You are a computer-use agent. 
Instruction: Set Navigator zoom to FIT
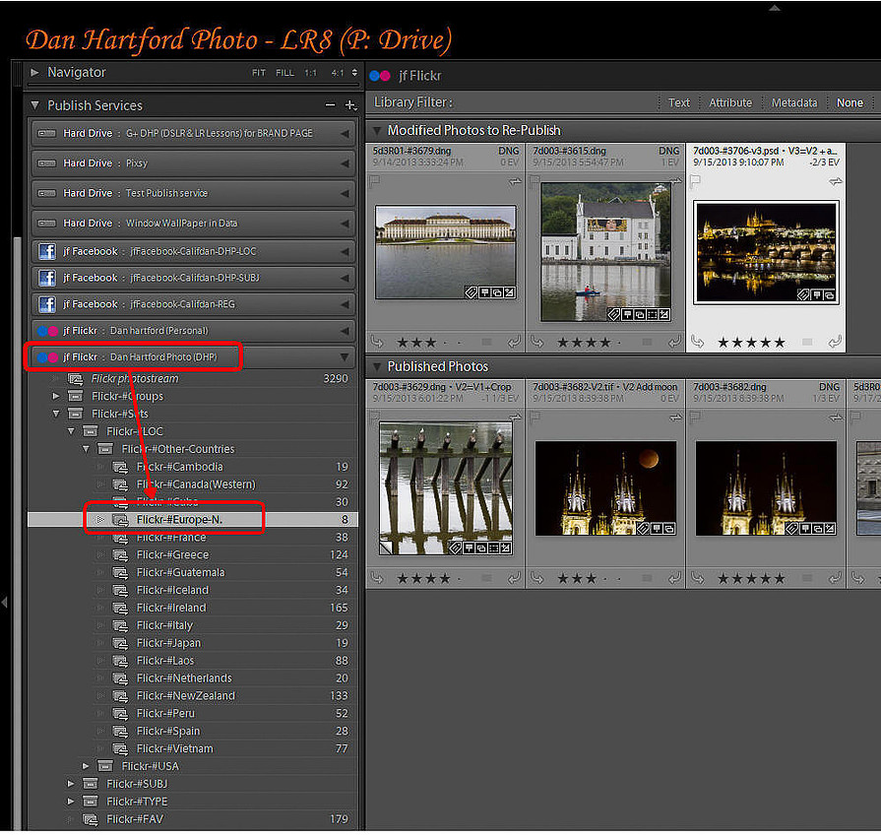259,73
